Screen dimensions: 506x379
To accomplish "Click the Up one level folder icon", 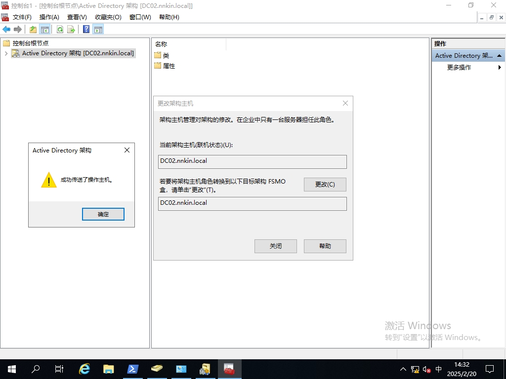I will [33, 30].
